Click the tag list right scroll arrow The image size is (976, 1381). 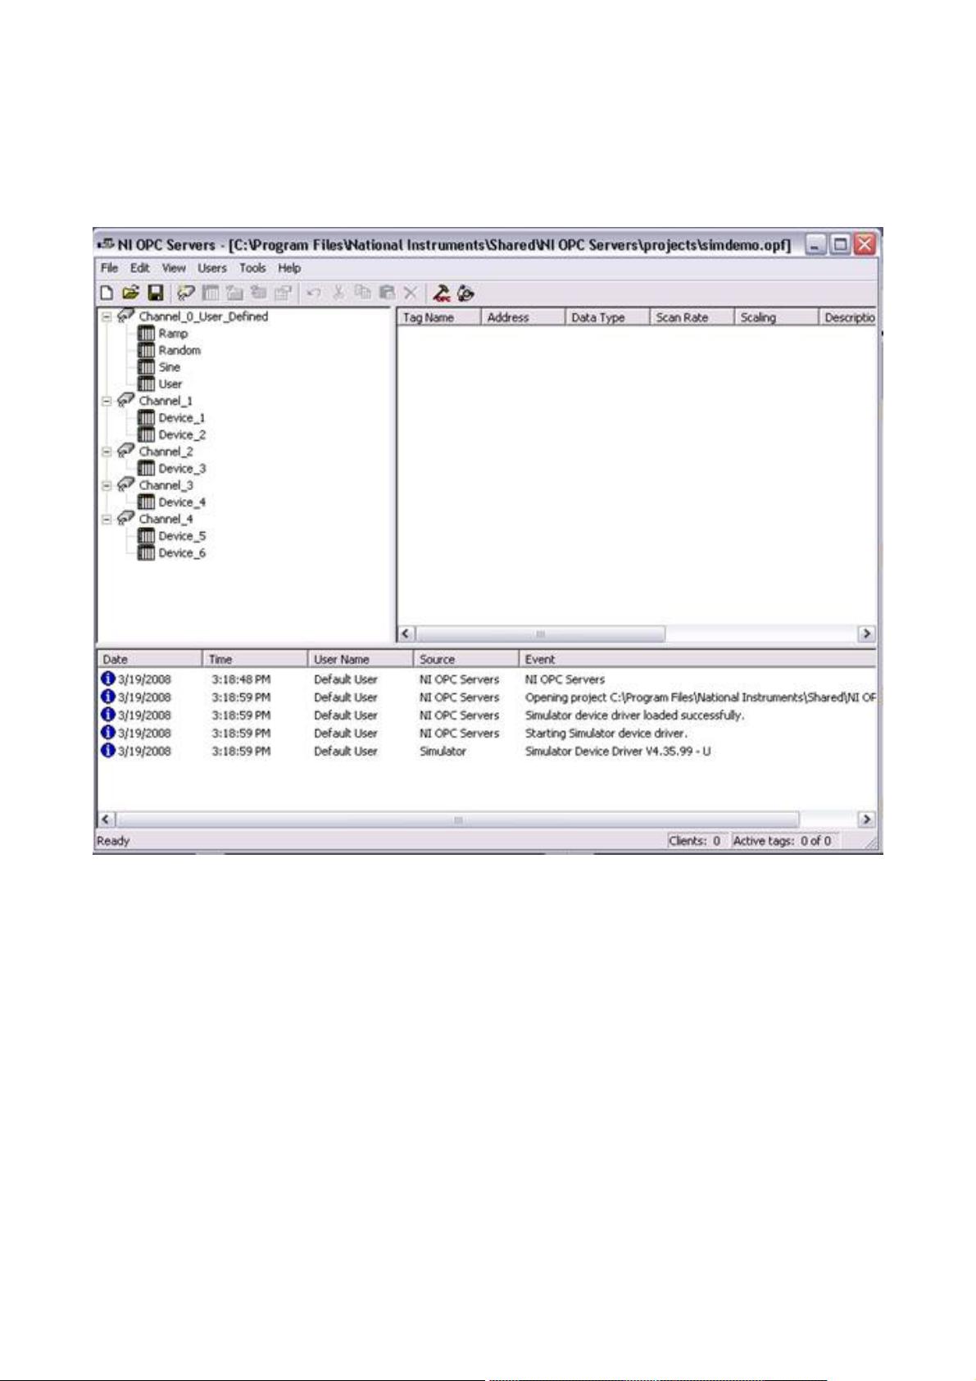click(x=866, y=634)
